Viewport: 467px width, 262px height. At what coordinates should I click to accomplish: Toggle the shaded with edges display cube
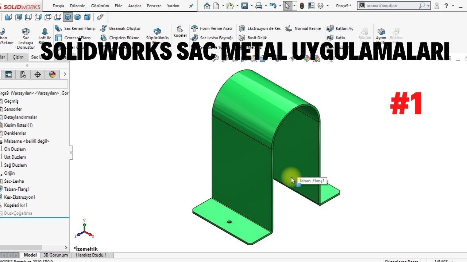point(68,17)
